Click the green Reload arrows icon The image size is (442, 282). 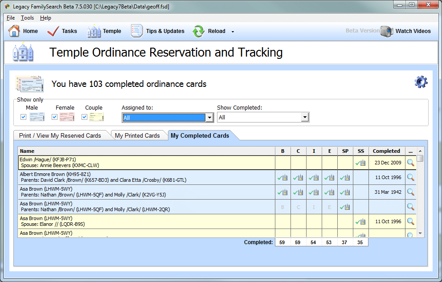(198, 31)
